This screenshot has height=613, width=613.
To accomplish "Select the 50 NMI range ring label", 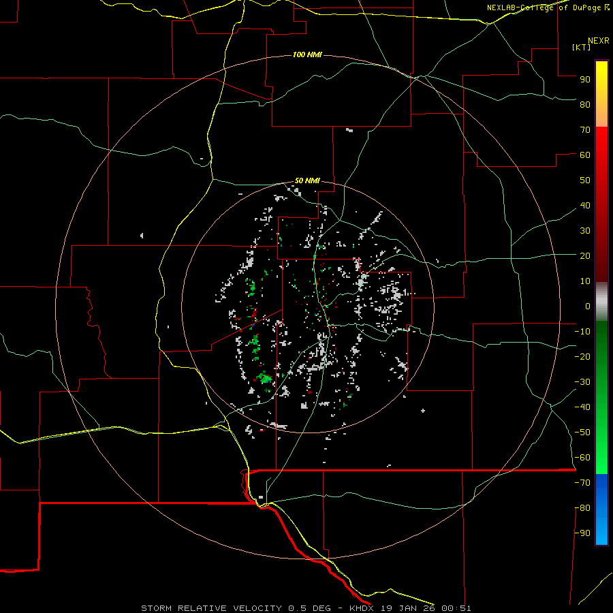I will pyautogui.click(x=307, y=180).
